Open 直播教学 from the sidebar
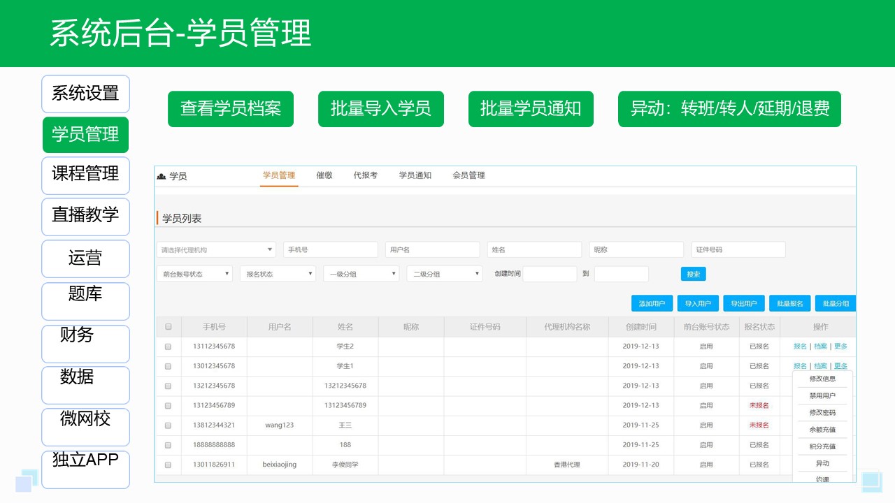Viewport: 895px width, 503px height. (x=85, y=217)
